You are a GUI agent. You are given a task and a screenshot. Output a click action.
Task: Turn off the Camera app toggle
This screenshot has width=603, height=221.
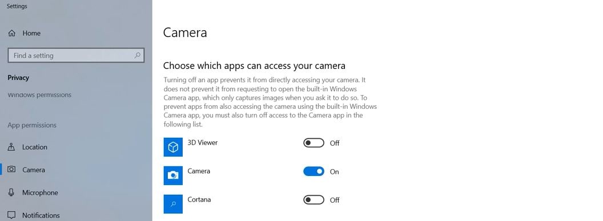(x=314, y=171)
